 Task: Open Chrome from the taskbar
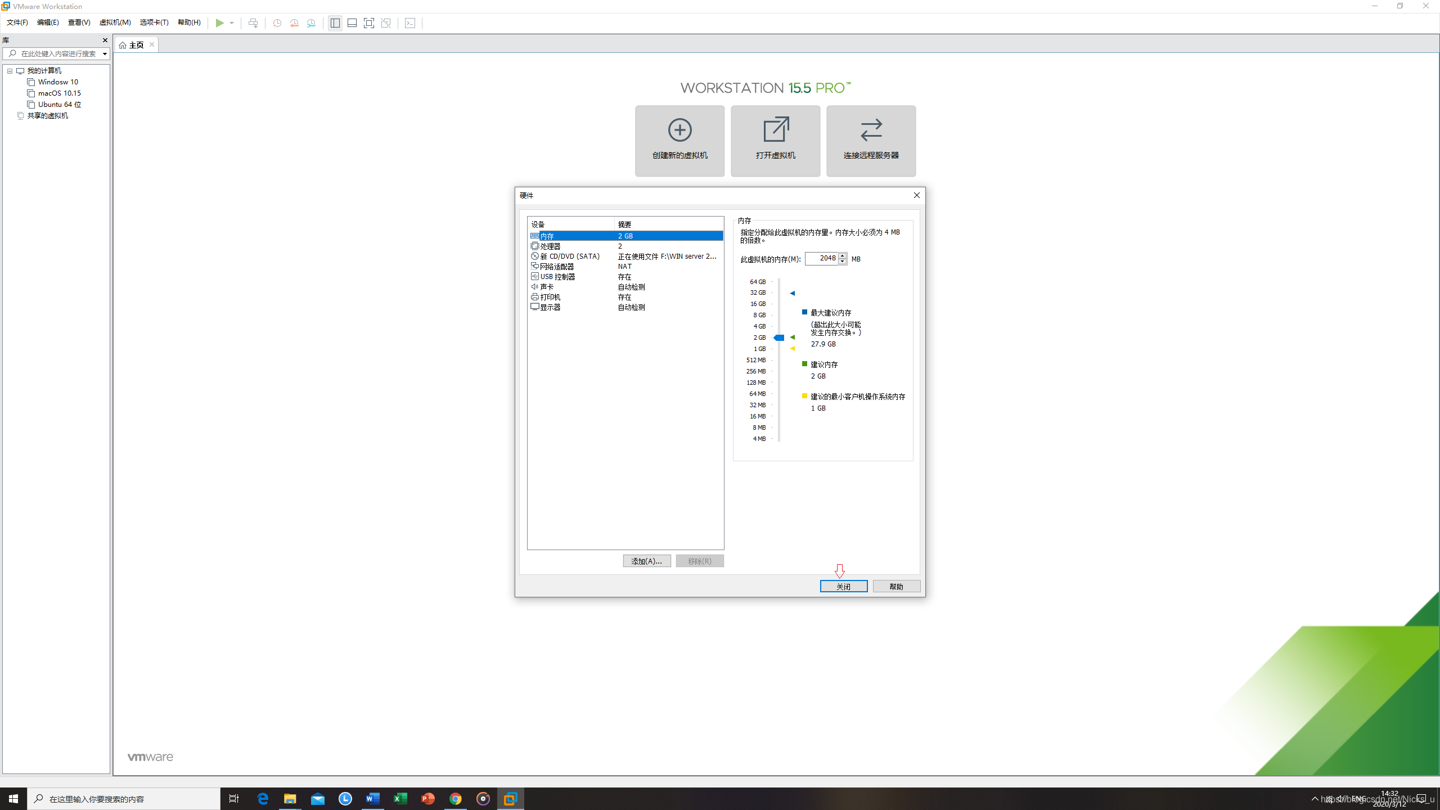click(x=456, y=799)
